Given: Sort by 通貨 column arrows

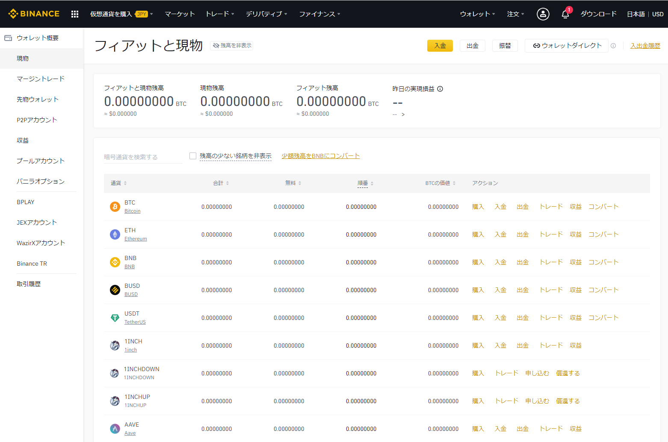Looking at the screenshot, I should coord(125,183).
